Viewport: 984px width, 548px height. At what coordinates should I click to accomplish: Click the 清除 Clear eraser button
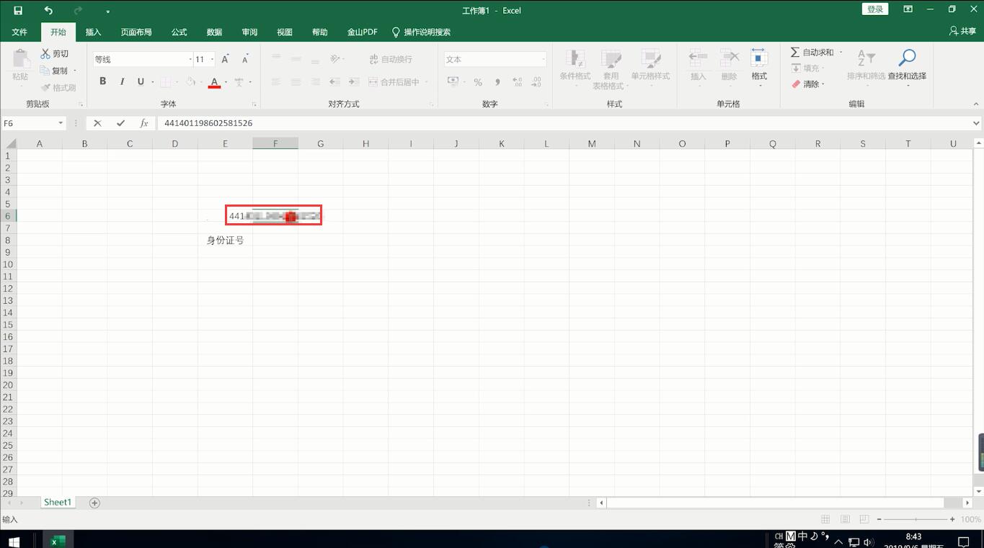(808, 84)
